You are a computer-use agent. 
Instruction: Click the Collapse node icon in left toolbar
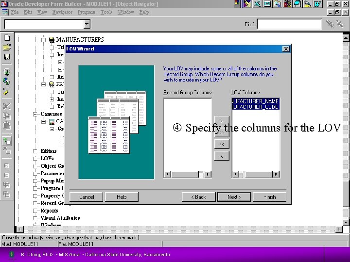pos(7,175)
